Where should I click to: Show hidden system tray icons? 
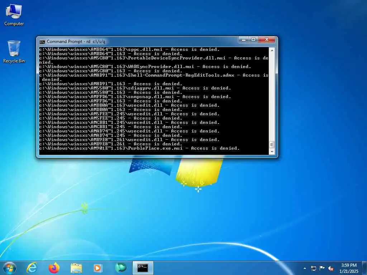[305, 269]
